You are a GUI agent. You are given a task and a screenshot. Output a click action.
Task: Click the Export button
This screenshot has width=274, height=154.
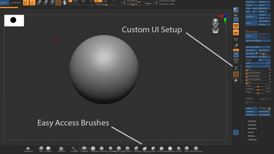click(264, 5)
